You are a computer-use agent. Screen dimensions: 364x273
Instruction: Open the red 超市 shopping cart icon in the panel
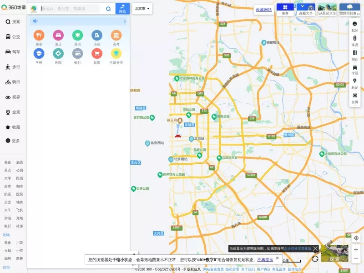click(x=97, y=54)
